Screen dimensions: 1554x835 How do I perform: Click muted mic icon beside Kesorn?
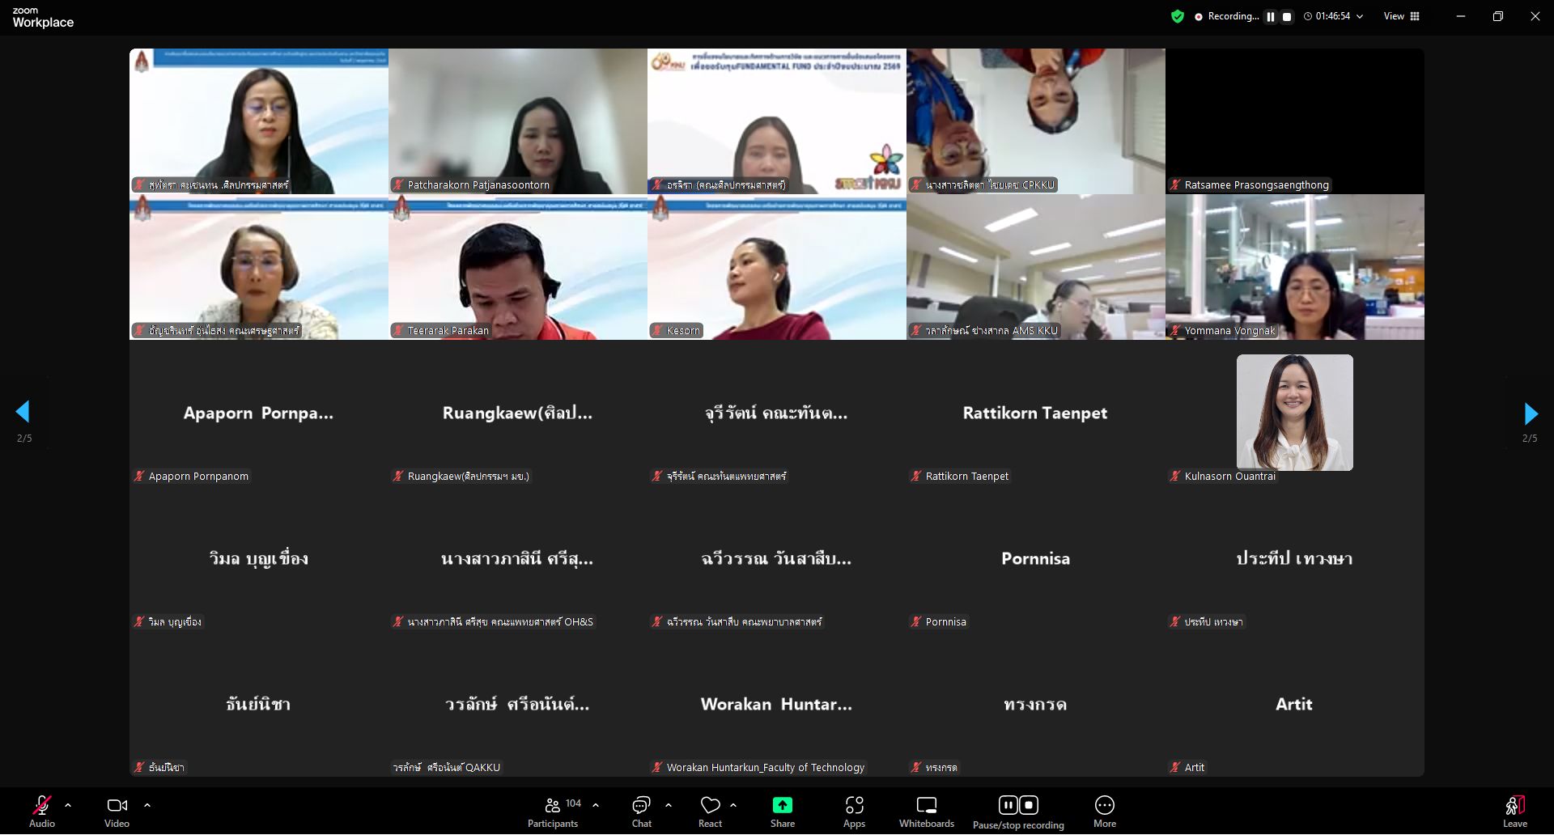point(657,330)
